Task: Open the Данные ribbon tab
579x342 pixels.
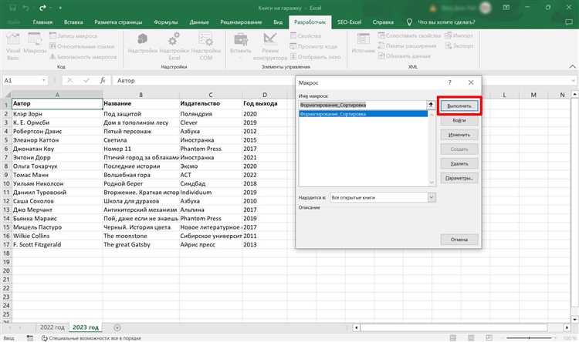Action: point(199,22)
